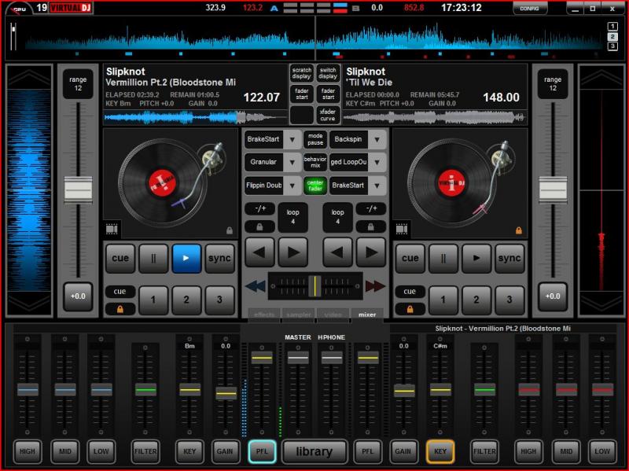Toggle the mode pause button
Image resolution: width=629 pixels, height=471 pixels.
click(x=315, y=139)
